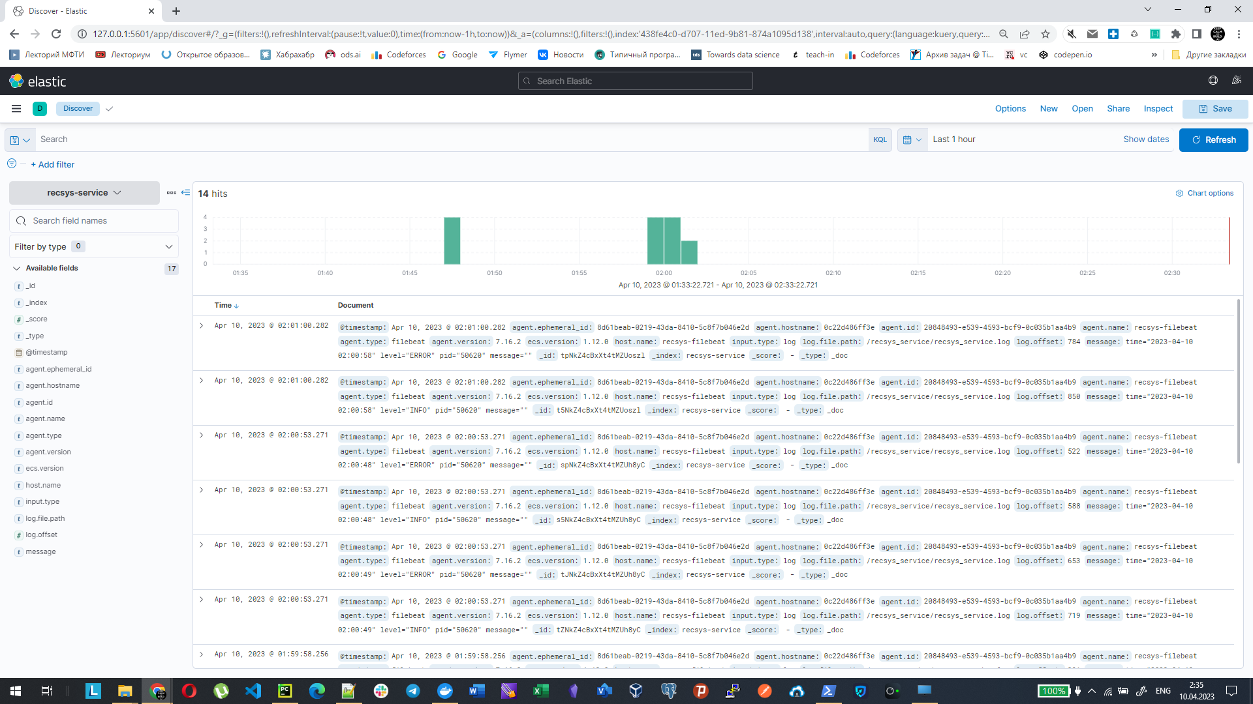Click the Refresh button
The image size is (1253, 704).
click(x=1213, y=139)
